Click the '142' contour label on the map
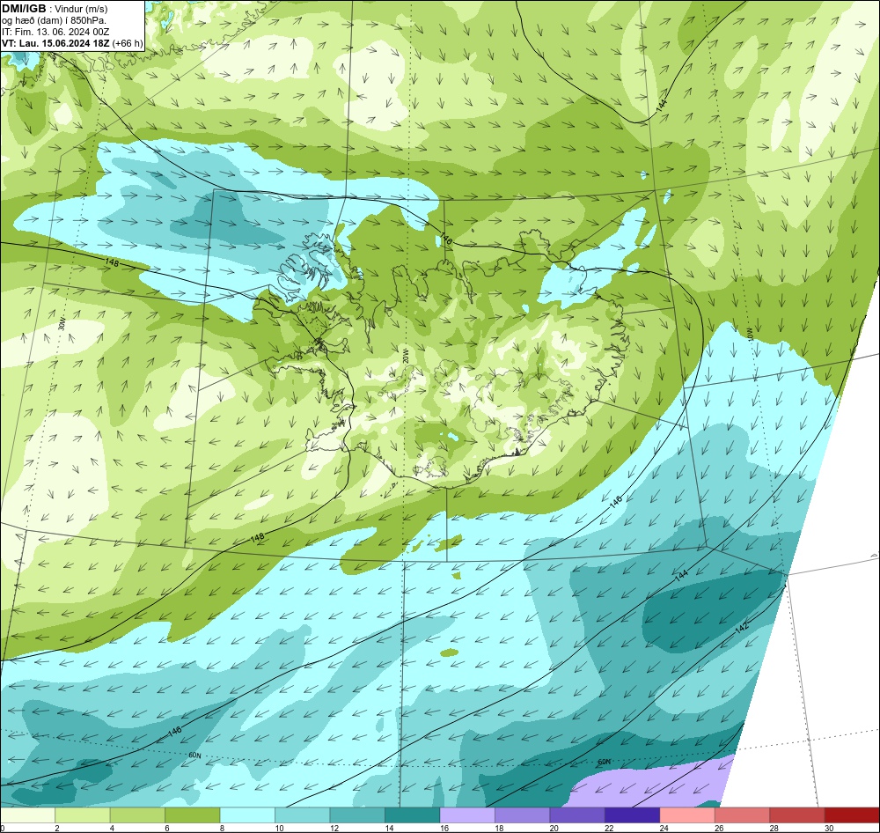This screenshot has width=880, height=833. pyautogui.click(x=742, y=629)
